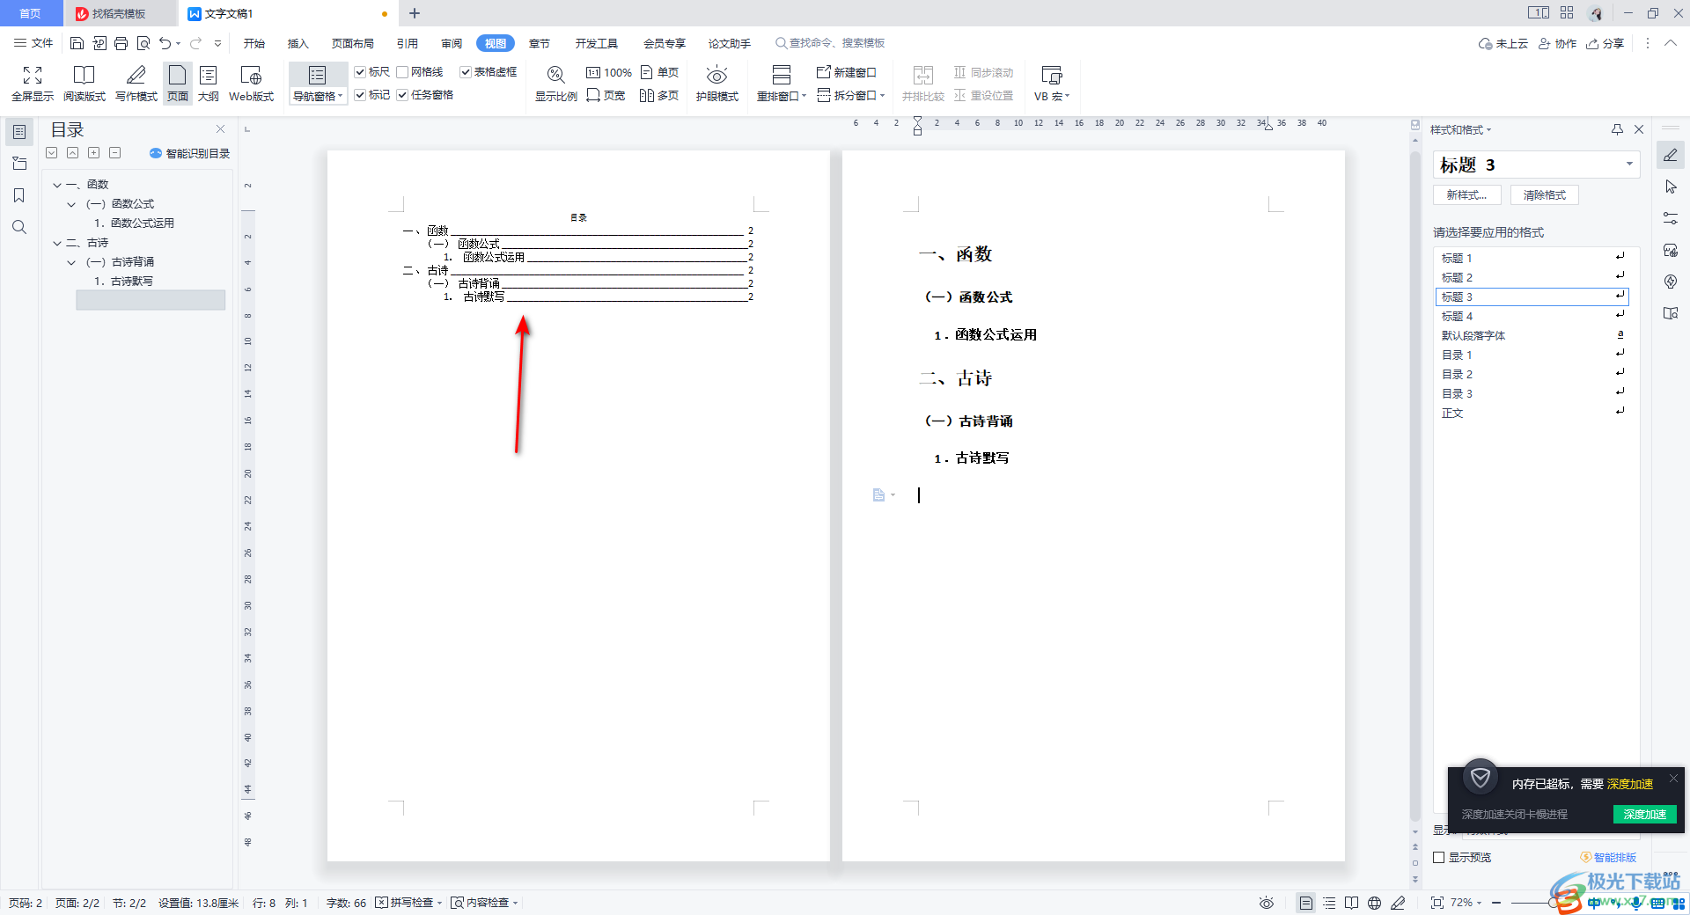Apply the 目录 2 style from list

1457,375
